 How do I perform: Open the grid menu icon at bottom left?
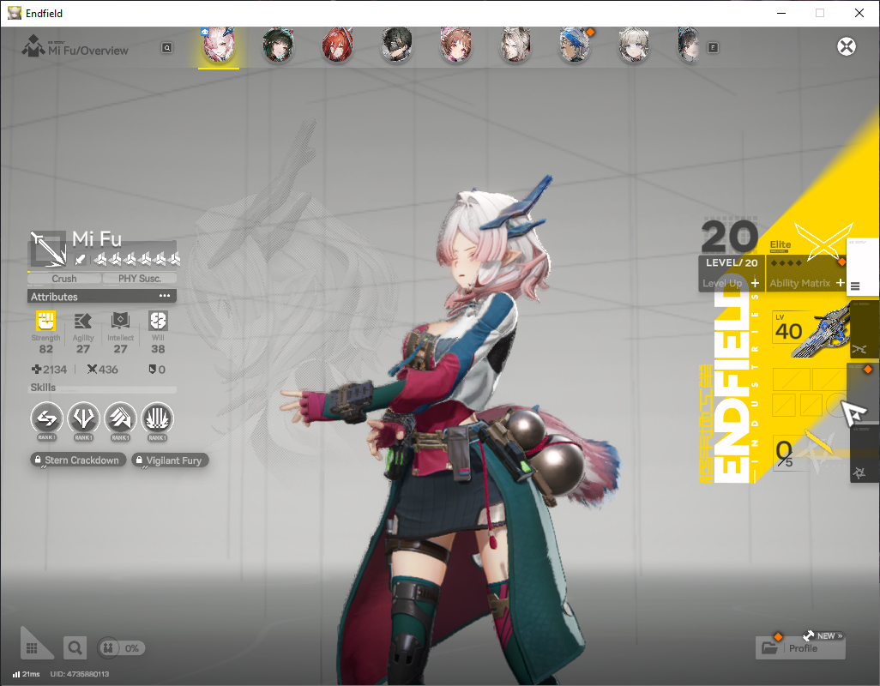[32, 648]
